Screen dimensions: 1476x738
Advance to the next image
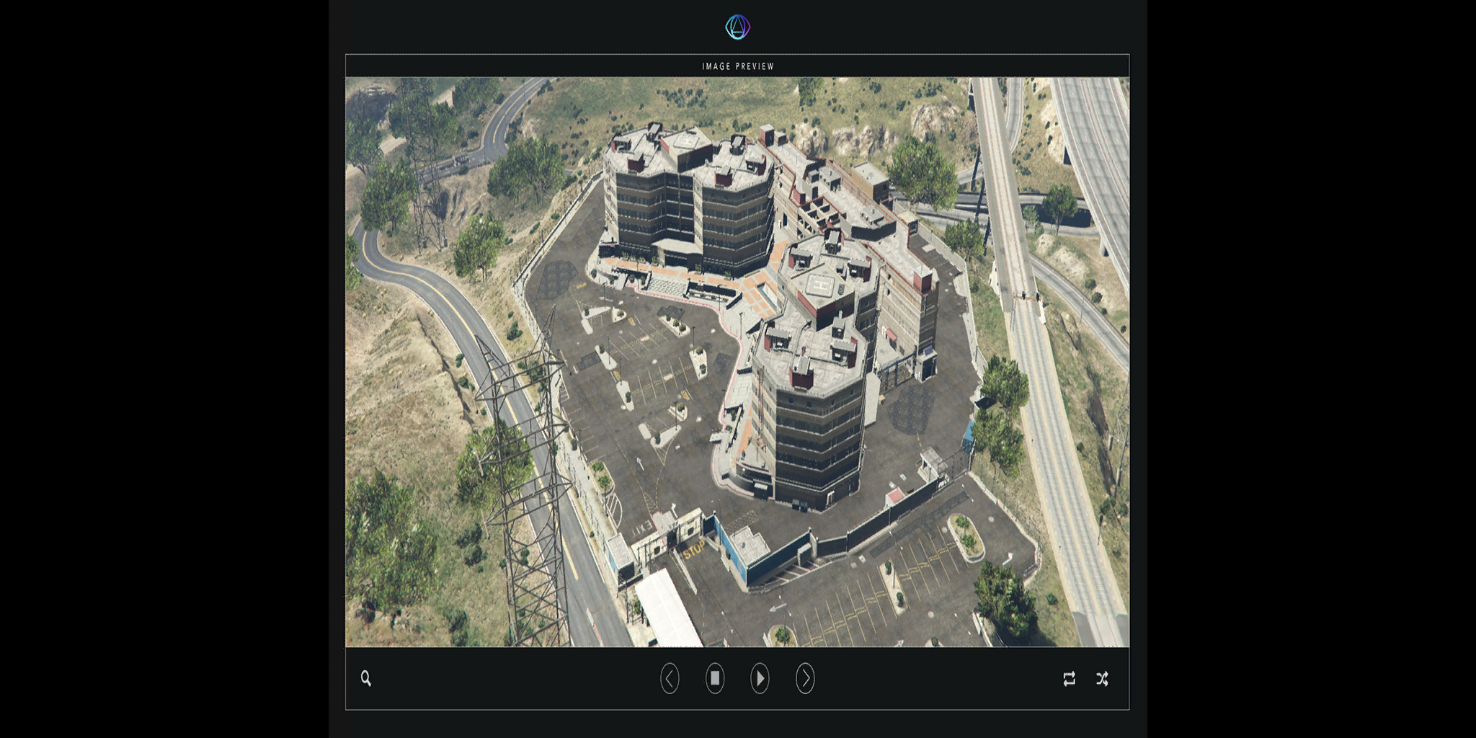805,678
